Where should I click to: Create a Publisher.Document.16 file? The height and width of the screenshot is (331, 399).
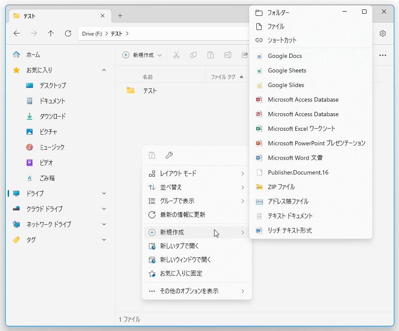point(311,172)
